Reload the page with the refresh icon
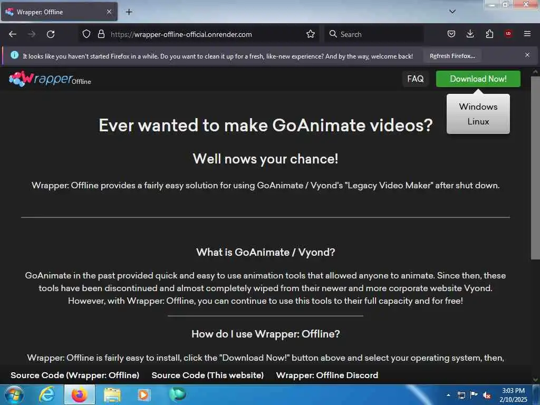The image size is (540, 405). pos(51,34)
